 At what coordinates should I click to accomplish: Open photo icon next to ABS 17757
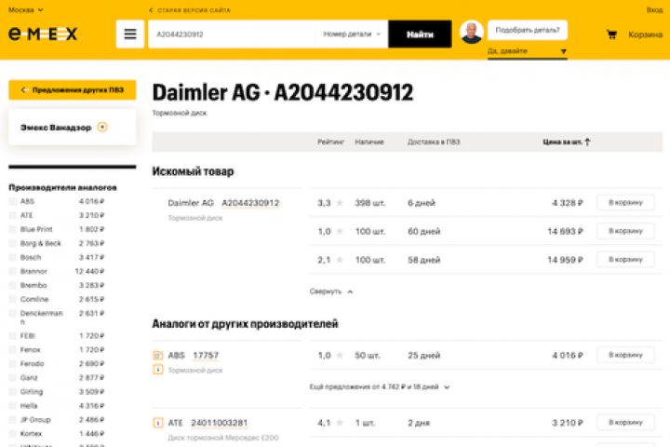click(157, 355)
